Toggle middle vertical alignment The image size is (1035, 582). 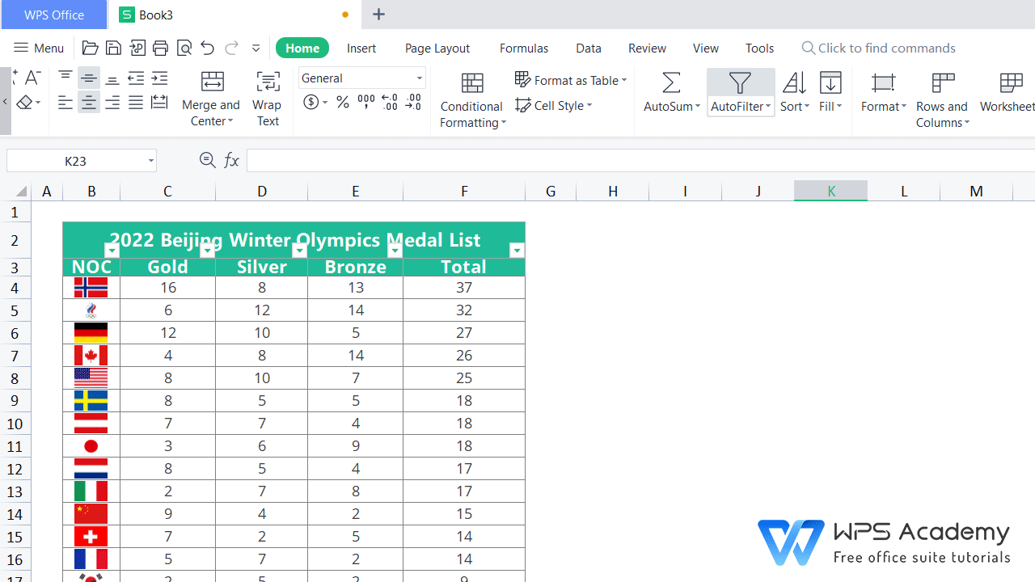(89, 78)
